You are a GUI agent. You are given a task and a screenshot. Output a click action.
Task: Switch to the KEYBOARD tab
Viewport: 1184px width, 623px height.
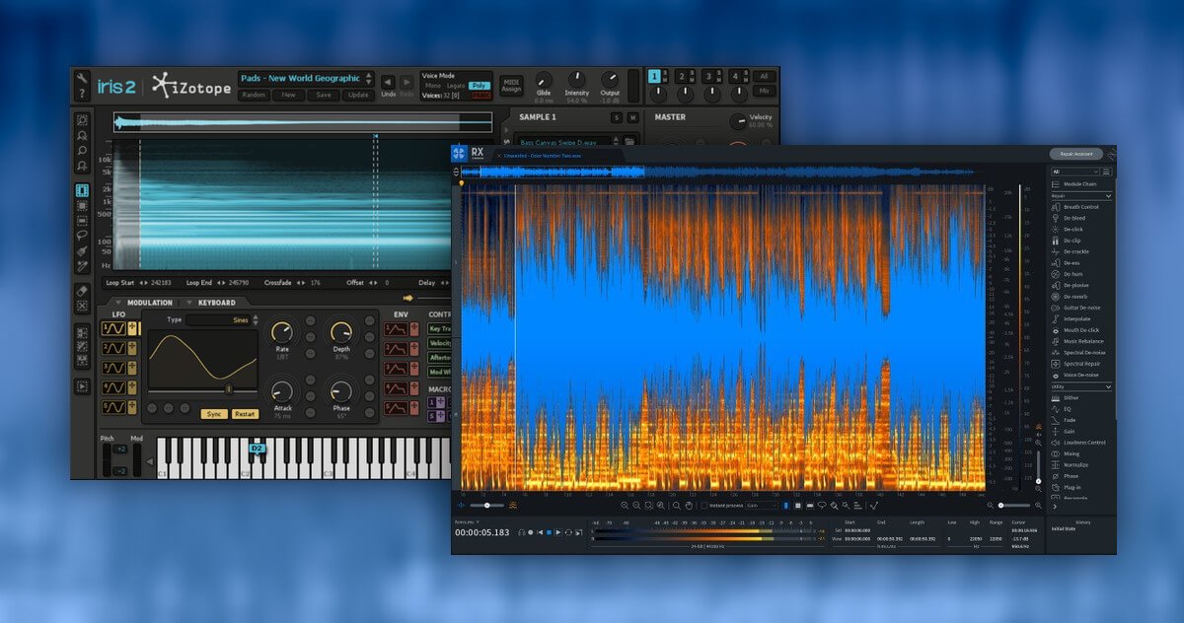[217, 303]
